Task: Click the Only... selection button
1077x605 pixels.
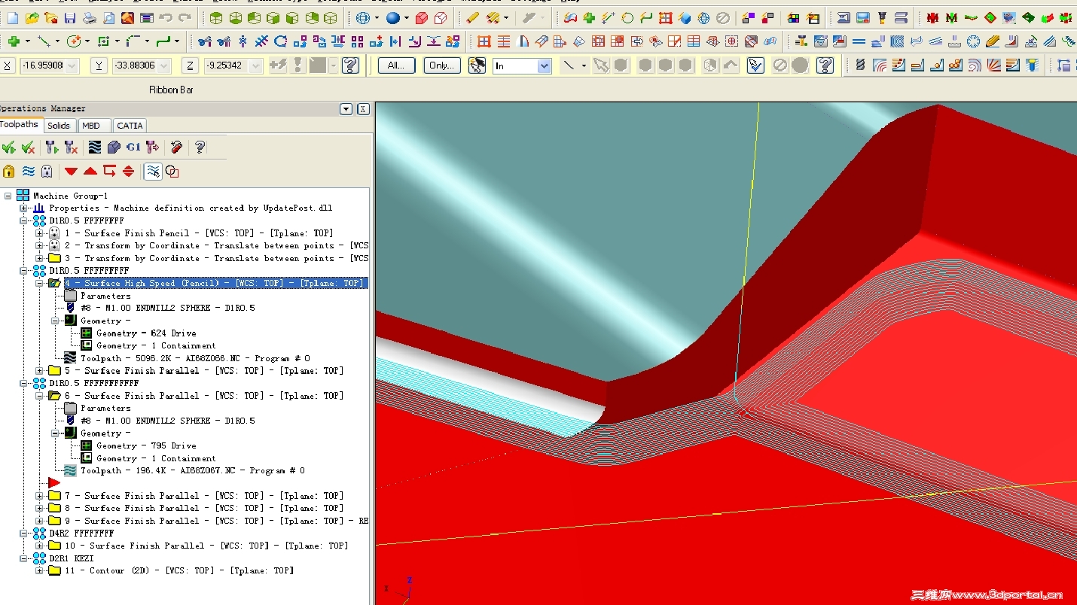Action: tap(442, 65)
